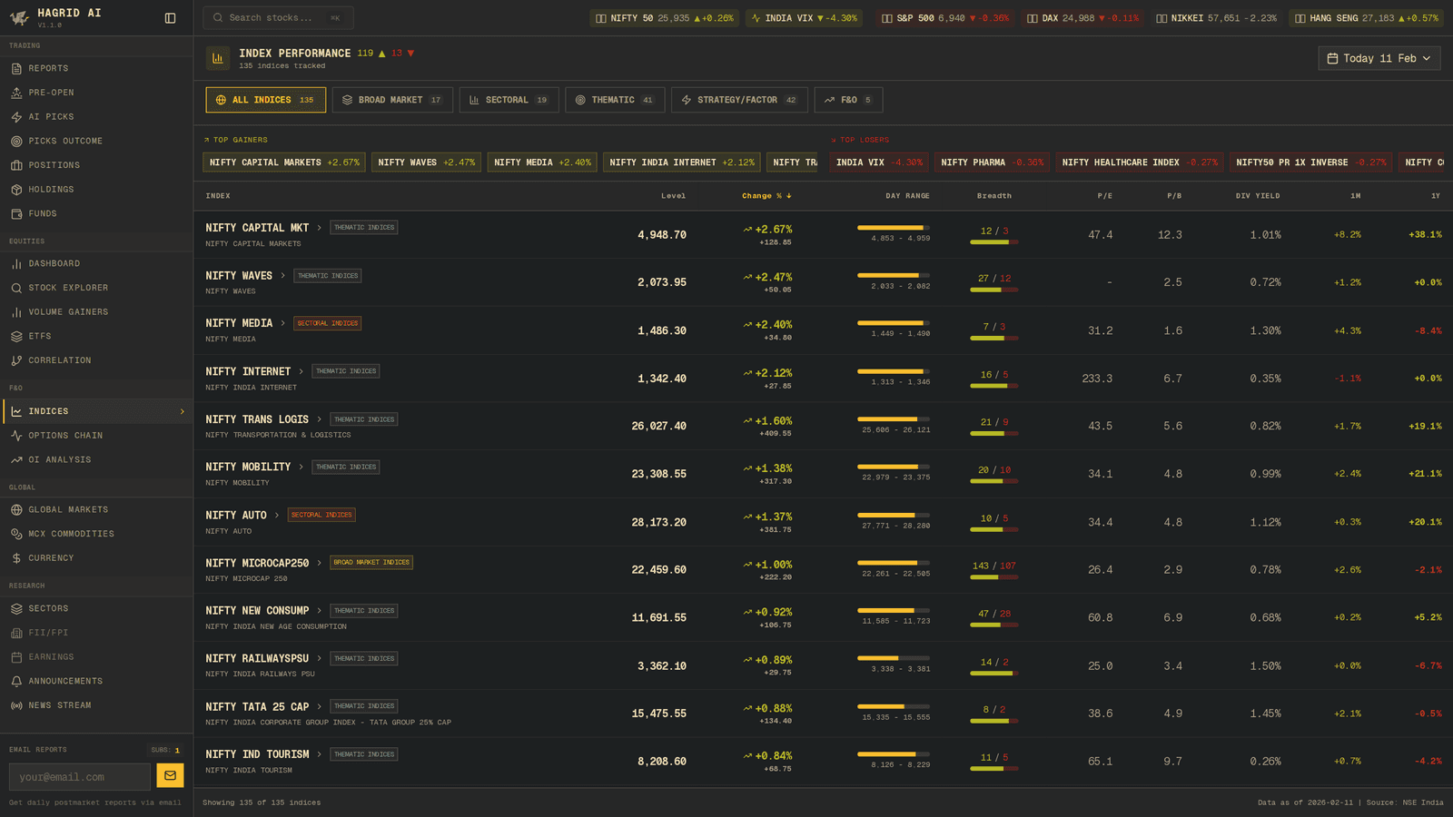Click the day range bar for NIFTY MICROCAP250
The height and width of the screenshot is (817, 1453).
pos(894,563)
